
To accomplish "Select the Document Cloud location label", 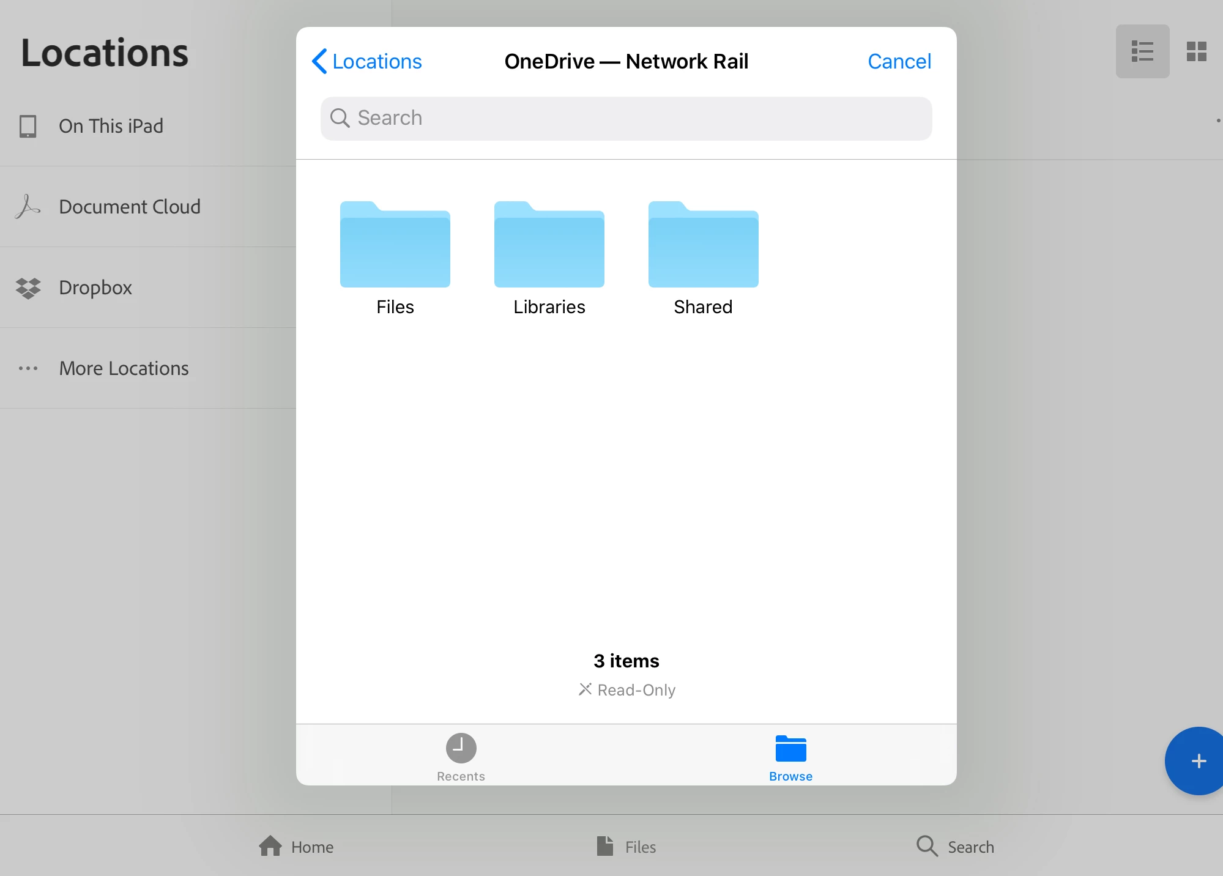I will coord(130,207).
